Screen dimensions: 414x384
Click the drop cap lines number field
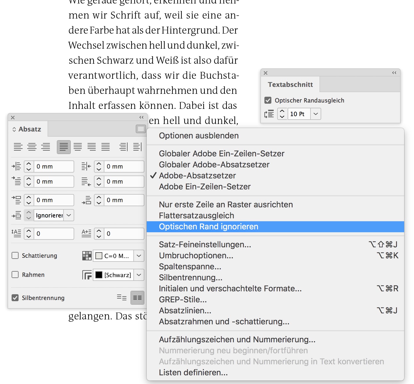[54, 233]
